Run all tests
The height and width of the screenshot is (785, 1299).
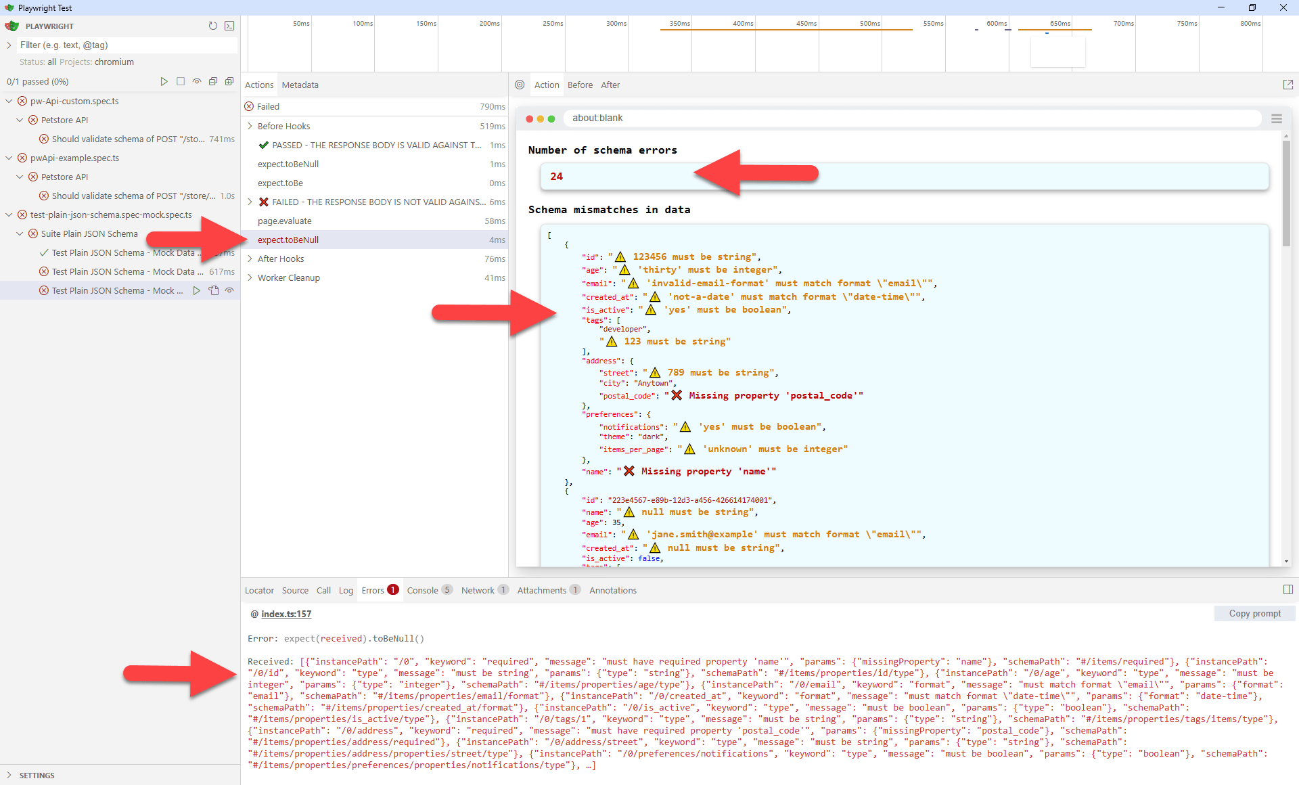[x=164, y=81]
